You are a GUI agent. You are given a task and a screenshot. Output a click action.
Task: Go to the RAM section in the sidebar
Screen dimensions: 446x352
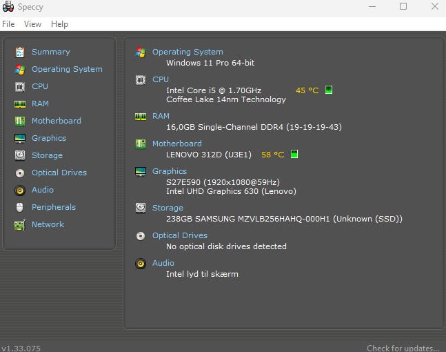pos(40,104)
